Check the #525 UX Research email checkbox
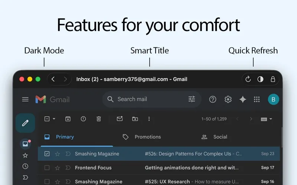Screen dimensions: 297x185 pyautogui.click(x=47, y=182)
